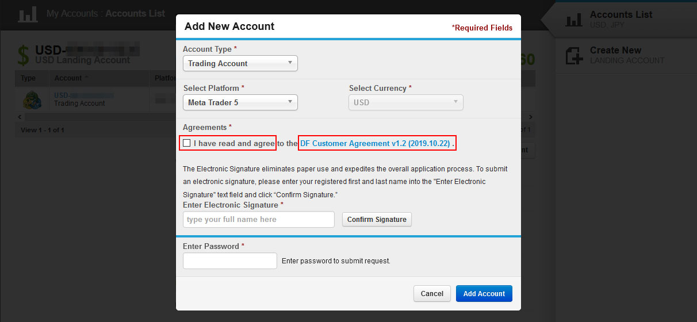Click the Confirm Signature button
Image resolution: width=697 pixels, height=322 pixels.
(x=377, y=219)
